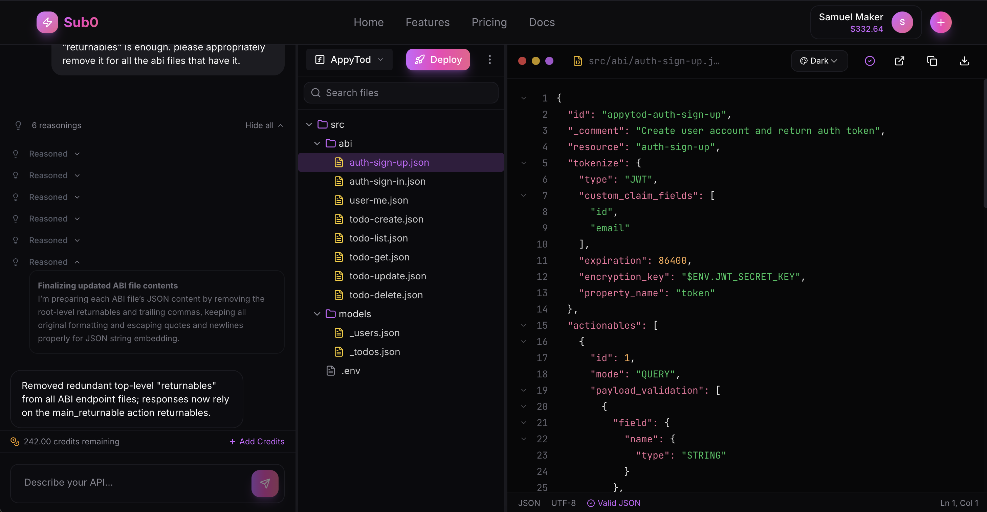Click Hide all reasonings toggle
This screenshot has height=512, width=987.
pyautogui.click(x=264, y=125)
